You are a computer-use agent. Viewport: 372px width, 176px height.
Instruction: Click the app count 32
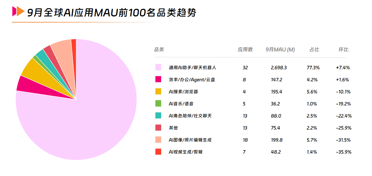click(x=245, y=68)
